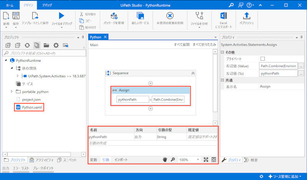Screen dimensions: 307x180
Task: Pin the Properties panel
Action: (x=301, y=37)
